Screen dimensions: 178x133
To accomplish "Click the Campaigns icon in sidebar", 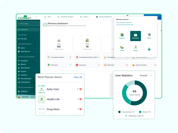I will click(19, 61).
